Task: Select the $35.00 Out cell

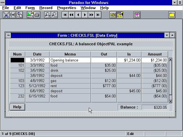Action: 104,65
